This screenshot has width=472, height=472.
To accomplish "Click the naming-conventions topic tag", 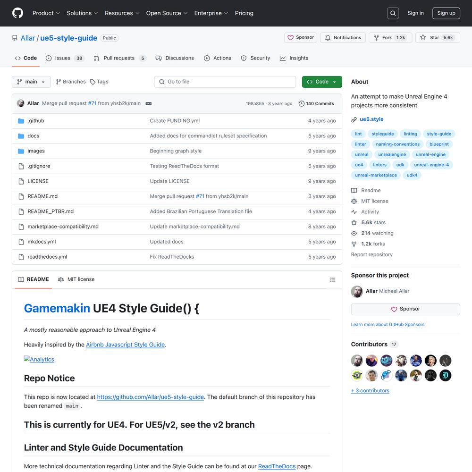I will [397, 144].
